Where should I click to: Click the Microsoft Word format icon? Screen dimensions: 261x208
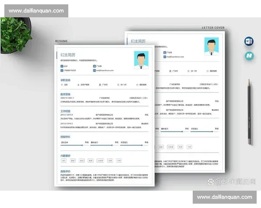click(249, 41)
